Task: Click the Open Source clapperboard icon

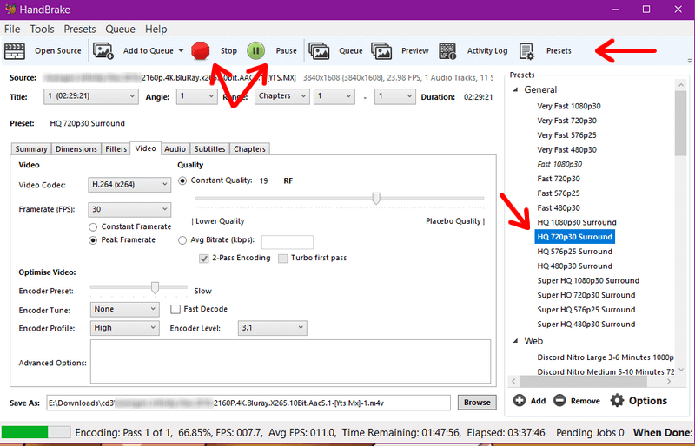Action: (16, 51)
